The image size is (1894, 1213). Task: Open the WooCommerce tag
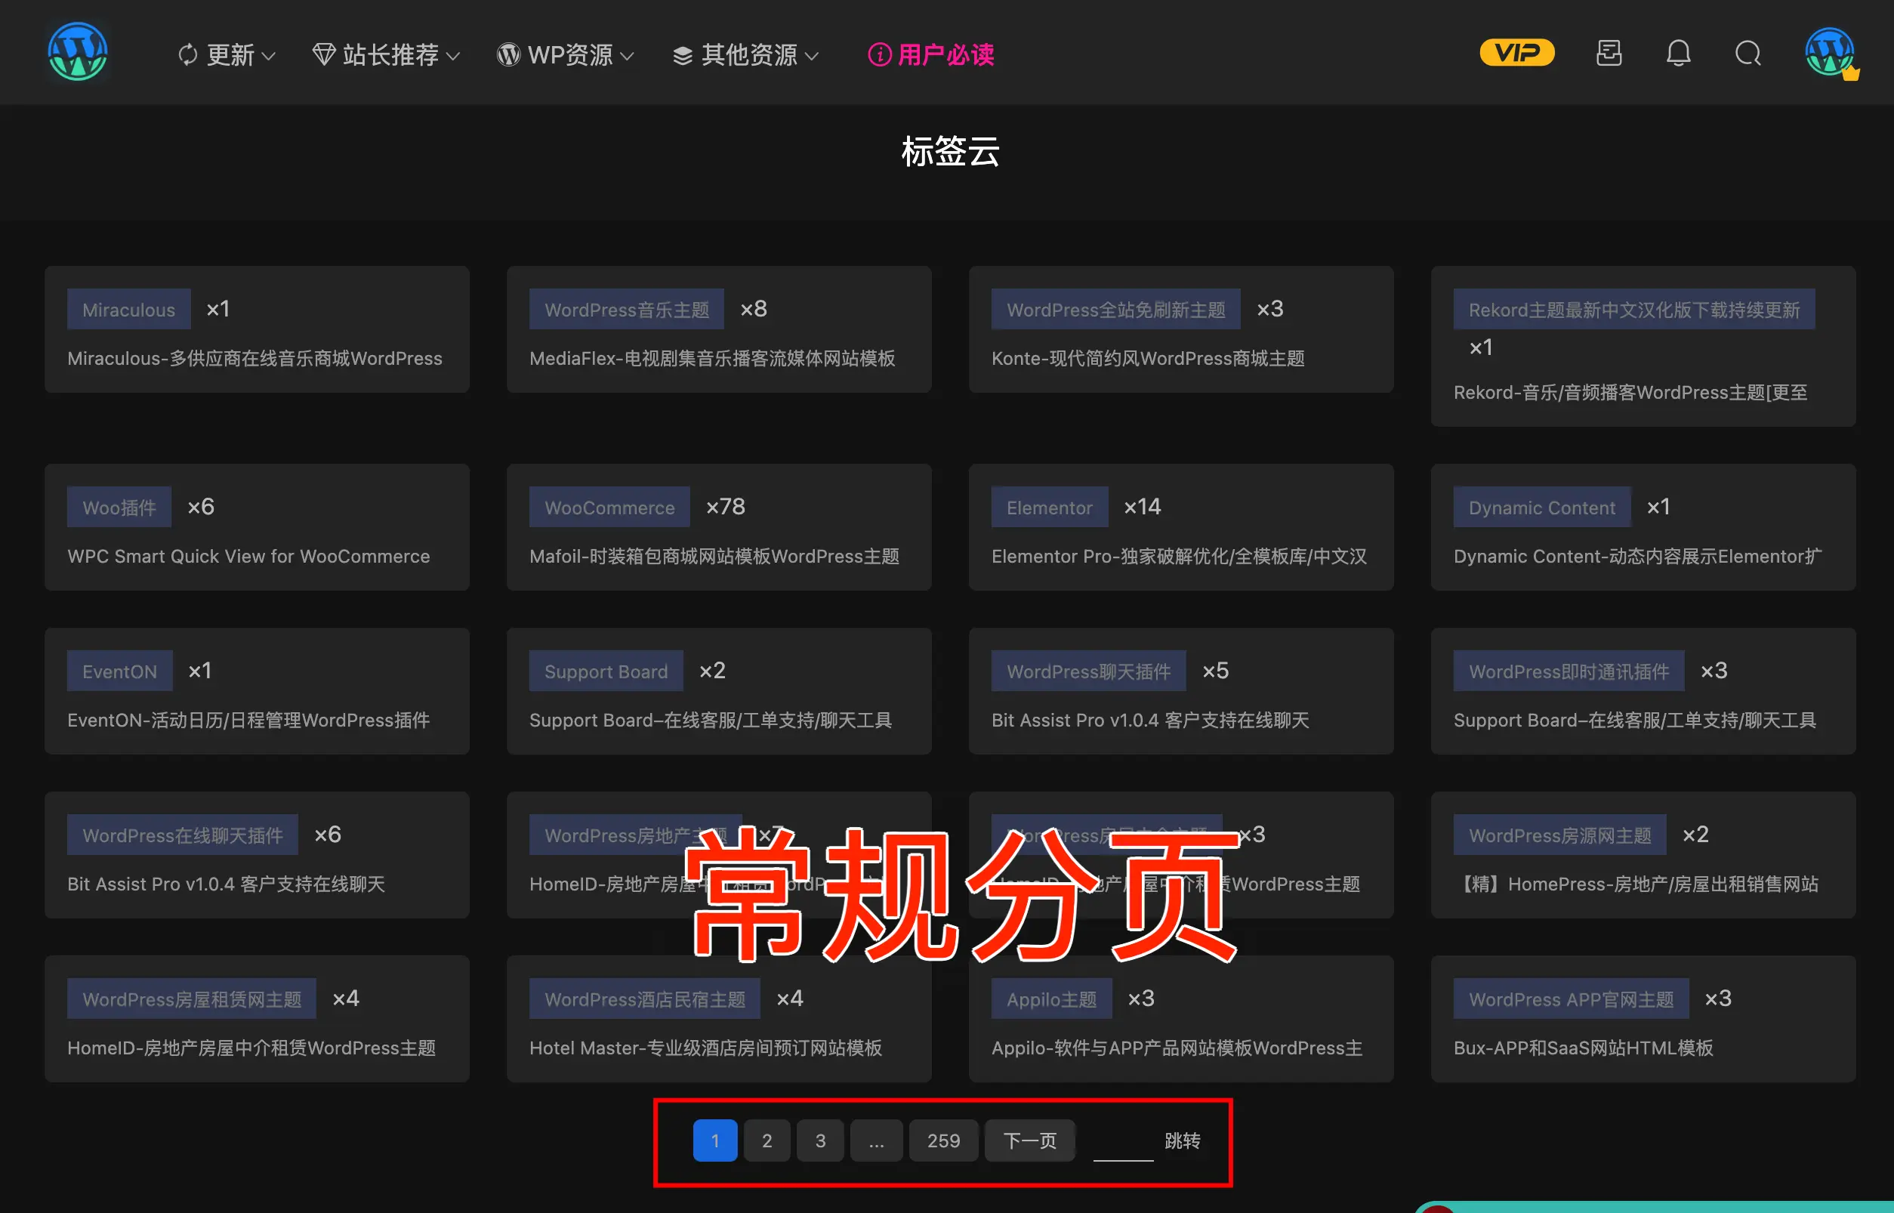609,507
